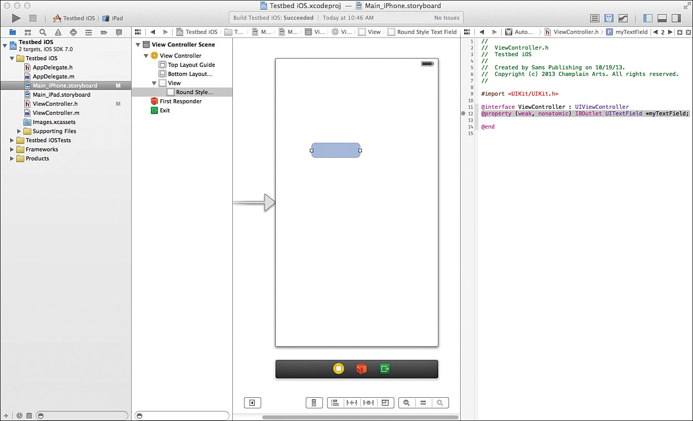This screenshot has height=421, width=693.
Task: Toggle the right Utilities panel
Action: click(x=676, y=18)
